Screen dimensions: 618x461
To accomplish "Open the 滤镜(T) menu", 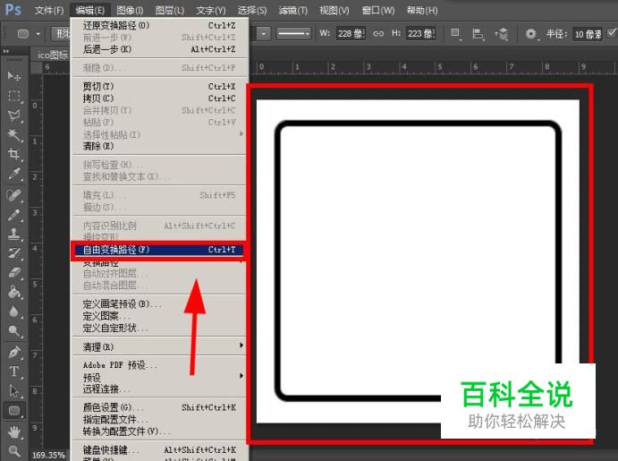I will point(292,10).
